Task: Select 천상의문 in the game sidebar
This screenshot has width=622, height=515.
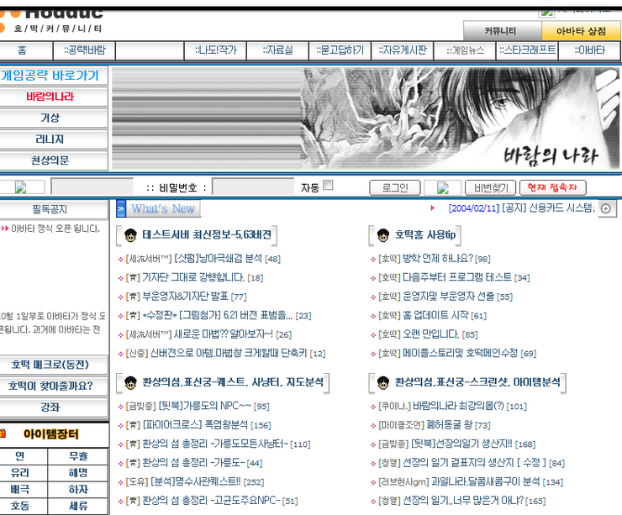Action: click(50, 160)
